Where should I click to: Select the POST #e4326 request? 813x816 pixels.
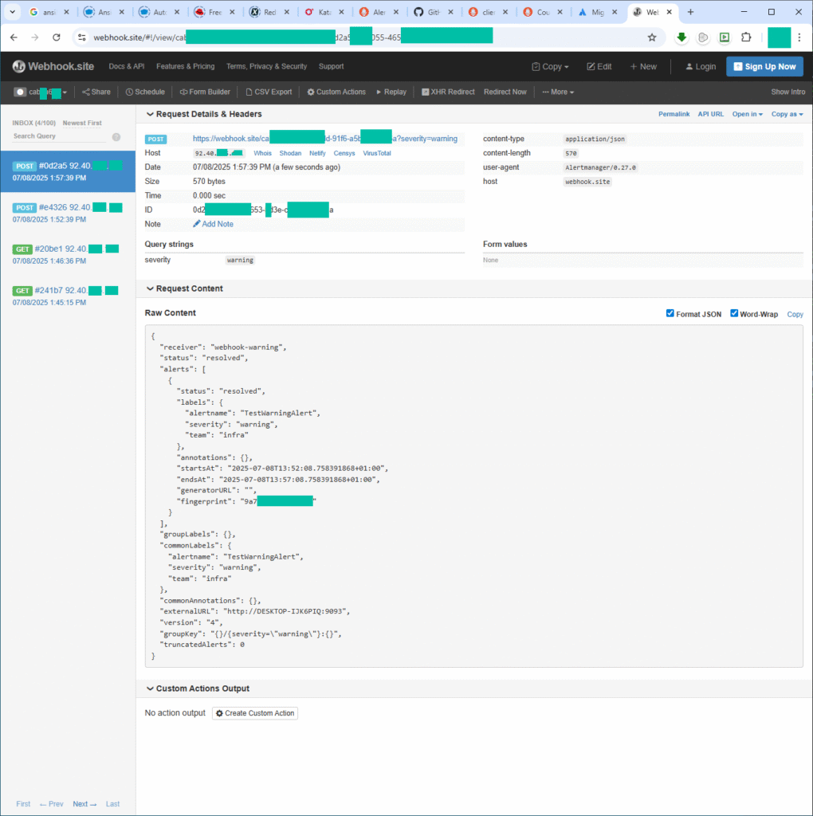68,214
